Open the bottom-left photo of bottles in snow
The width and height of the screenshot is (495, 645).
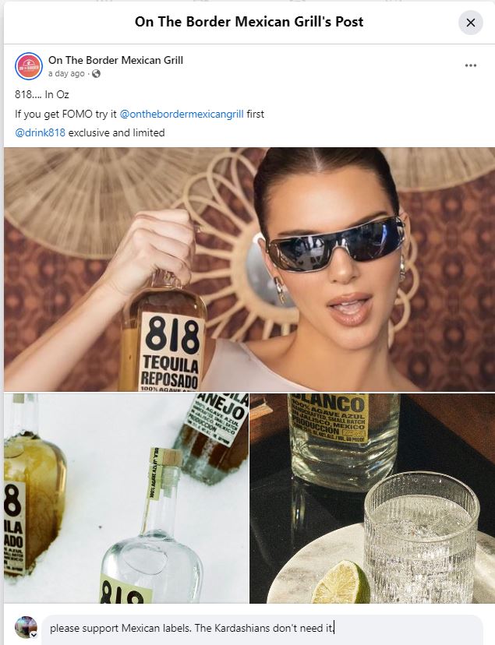126,498
